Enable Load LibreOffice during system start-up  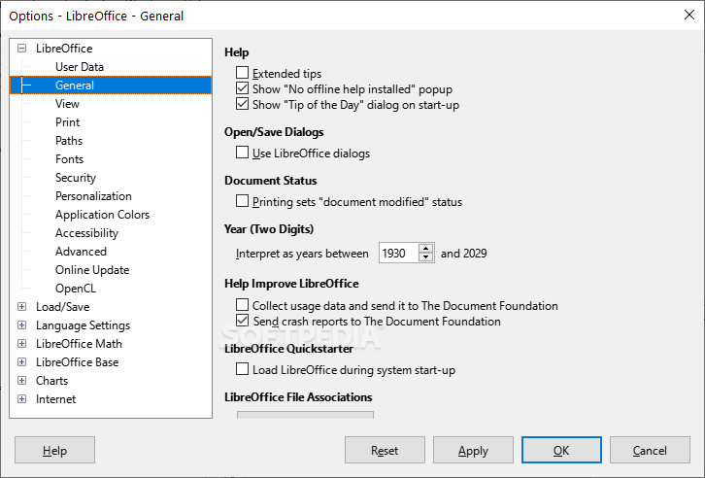point(242,369)
